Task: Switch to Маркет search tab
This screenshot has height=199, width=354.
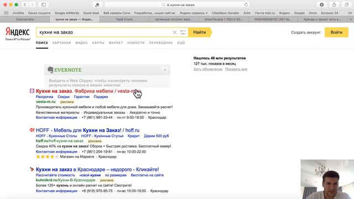Action: point(116,43)
